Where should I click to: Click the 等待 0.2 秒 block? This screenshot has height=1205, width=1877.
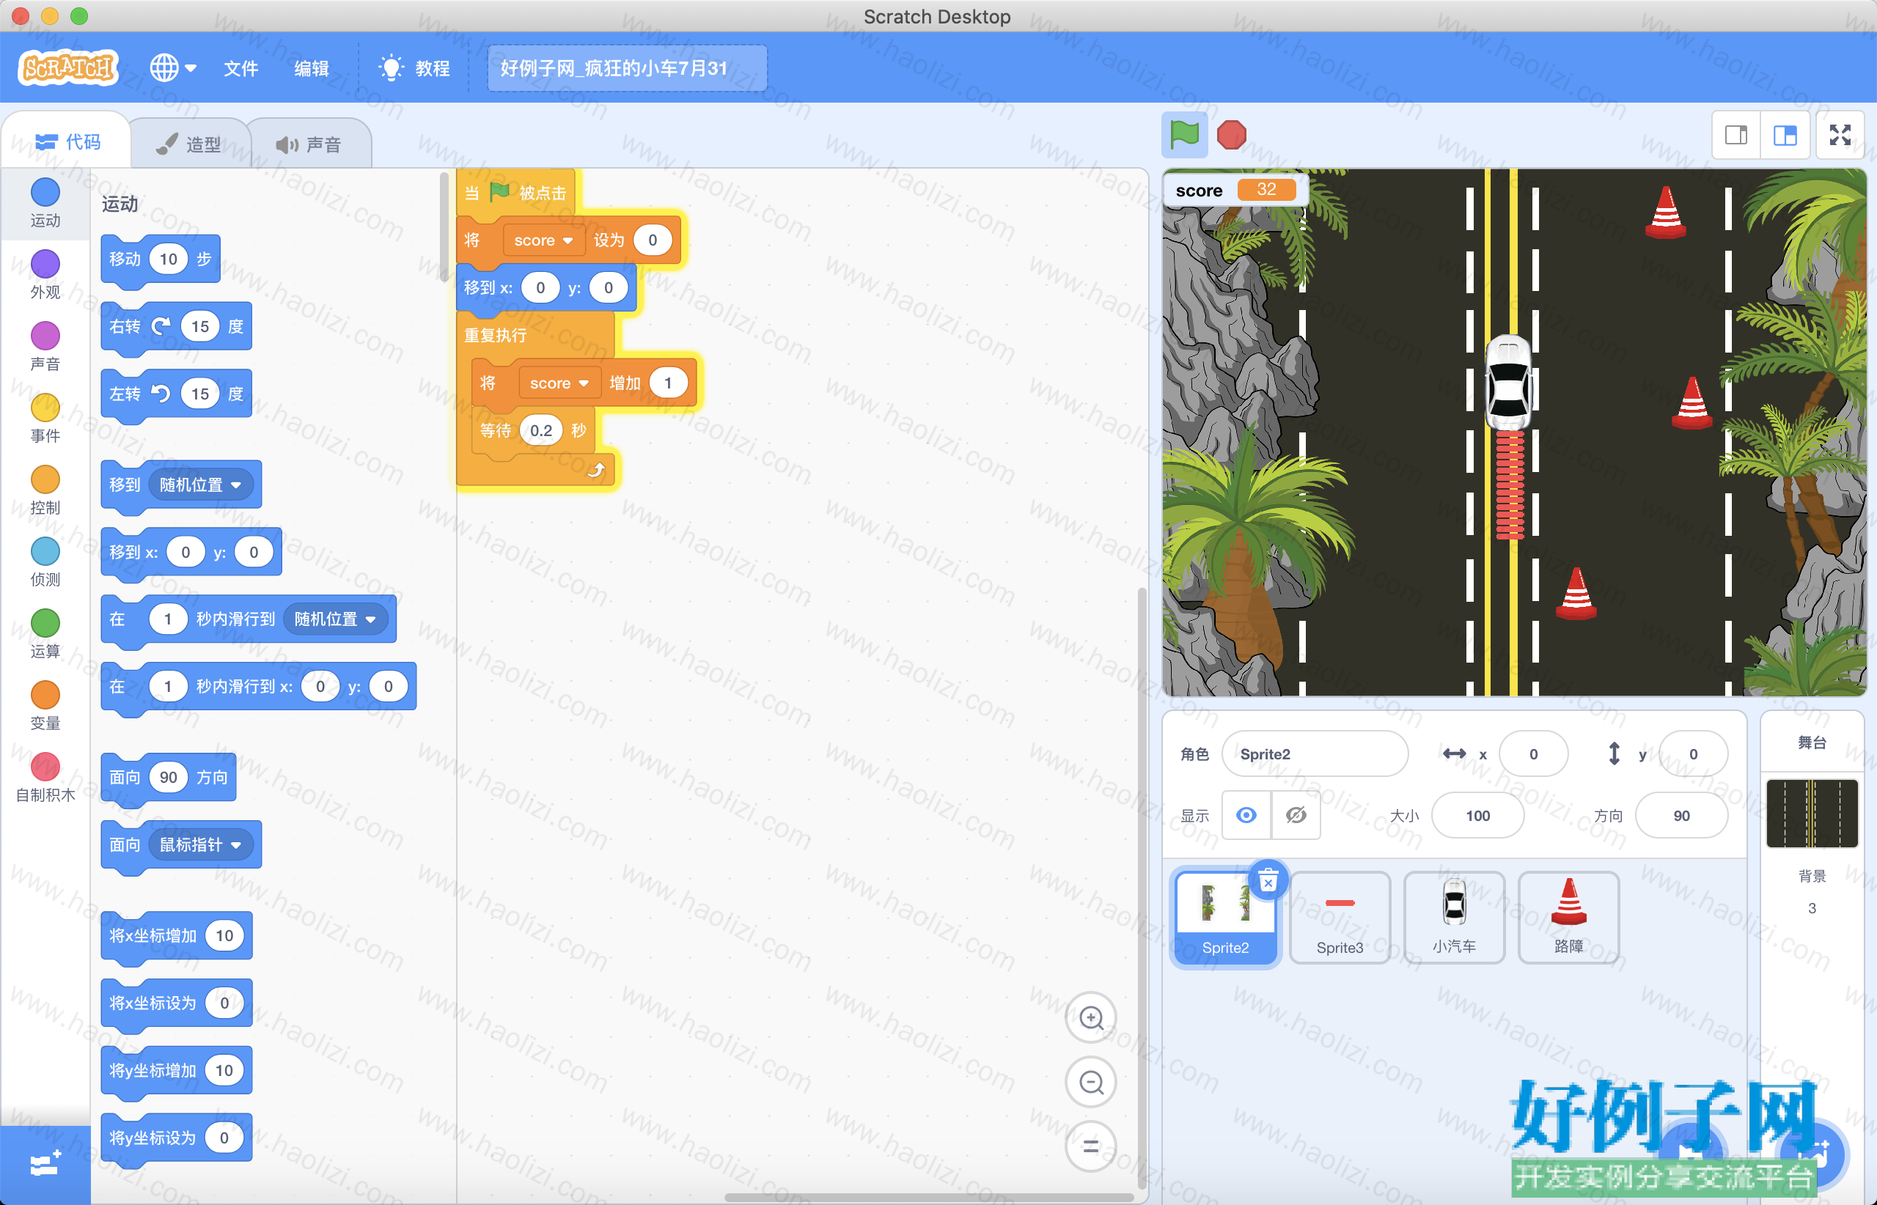534,430
